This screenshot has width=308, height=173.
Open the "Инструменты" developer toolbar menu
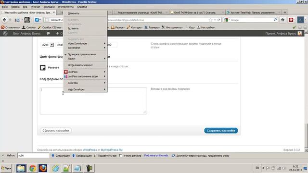[172, 27]
